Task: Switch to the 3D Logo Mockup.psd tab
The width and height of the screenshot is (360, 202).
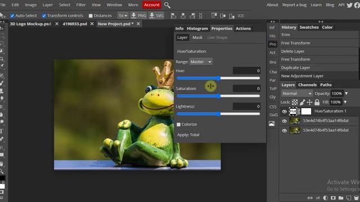Action: pyautogui.click(x=30, y=24)
